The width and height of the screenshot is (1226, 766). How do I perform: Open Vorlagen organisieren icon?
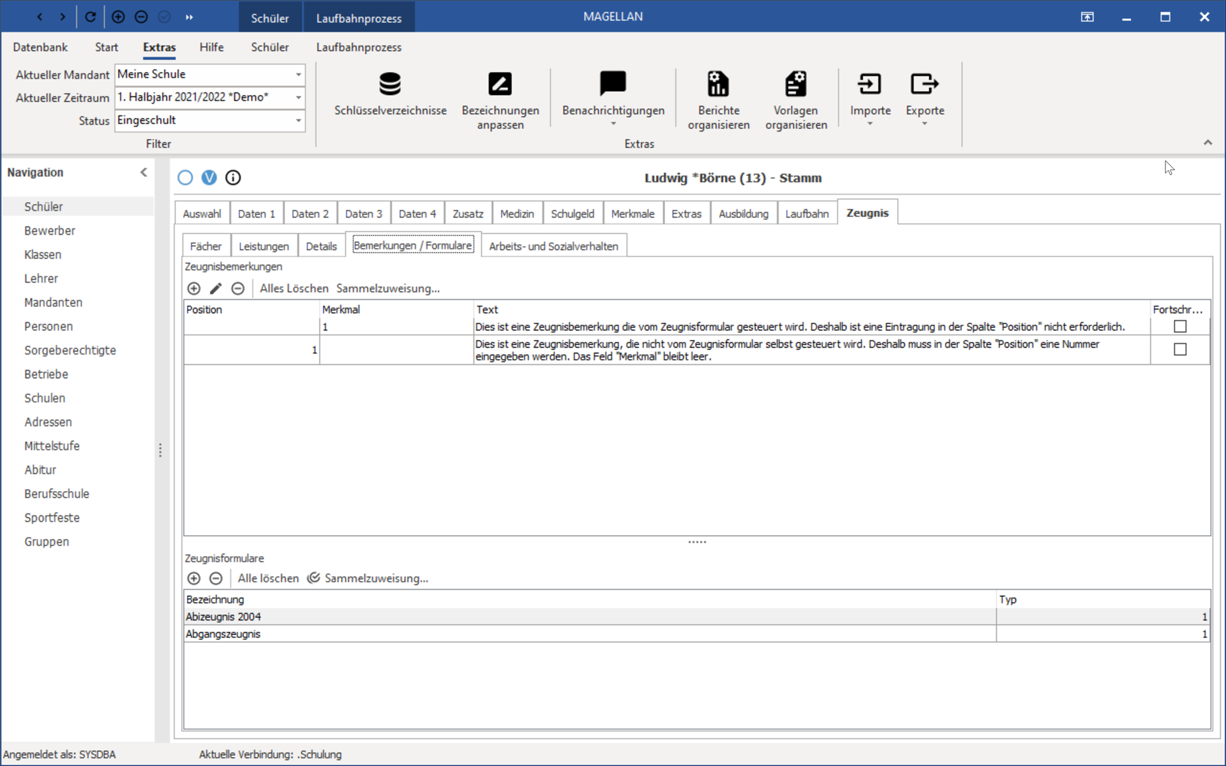click(x=795, y=84)
